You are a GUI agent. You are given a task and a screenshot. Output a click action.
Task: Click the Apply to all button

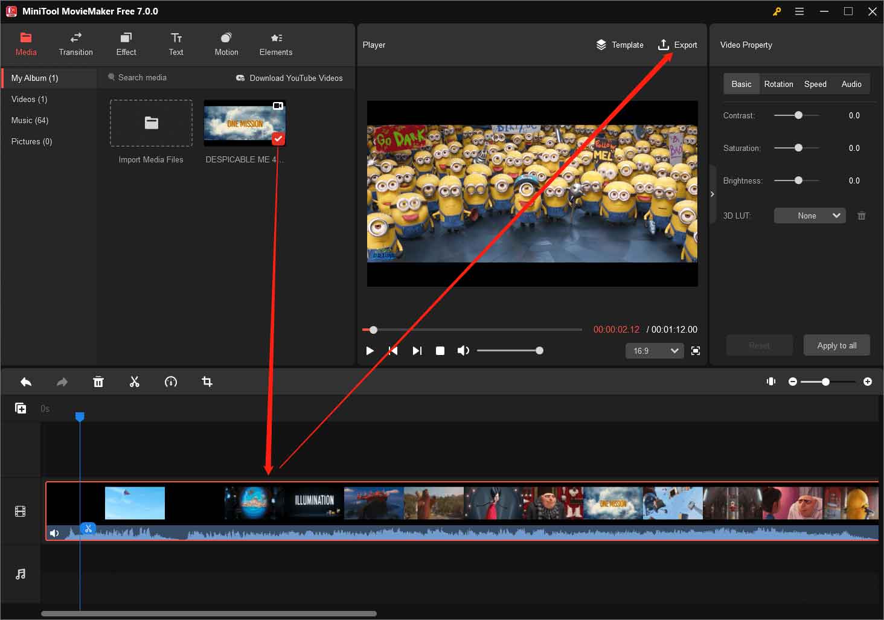click(x=836, y=345)
